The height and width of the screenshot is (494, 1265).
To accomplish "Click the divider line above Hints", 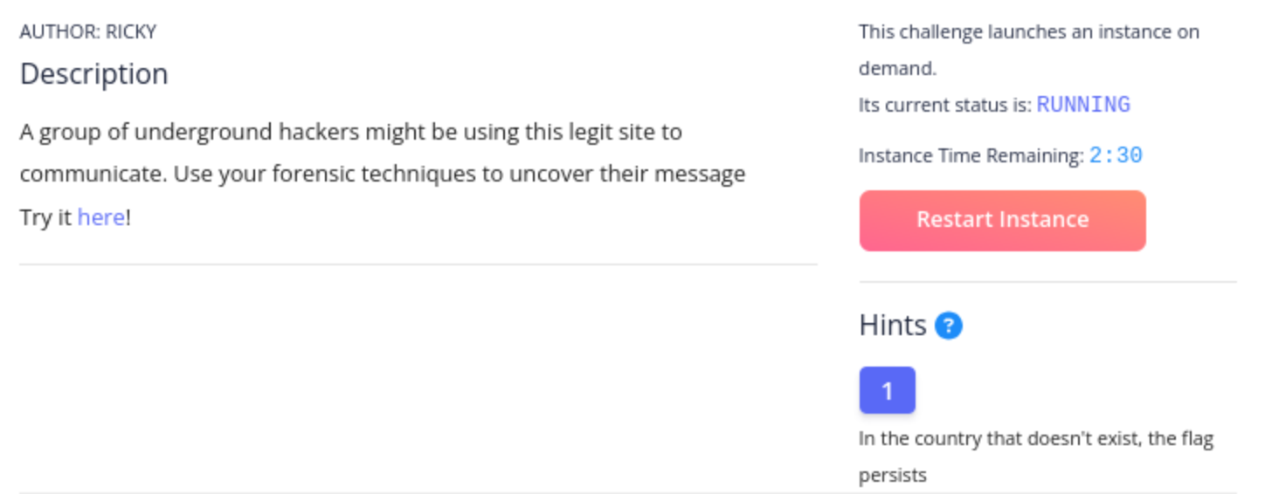I will pyautogui.click(x=1048, y=282).
